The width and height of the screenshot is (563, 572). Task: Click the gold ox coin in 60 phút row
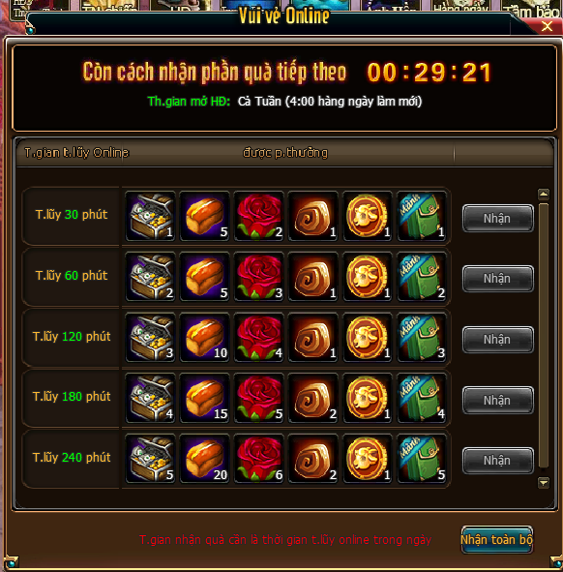pos(368,277)
